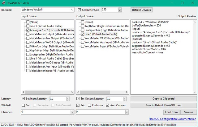
Task: Click the output Channels number field
Action: [101, 112]
